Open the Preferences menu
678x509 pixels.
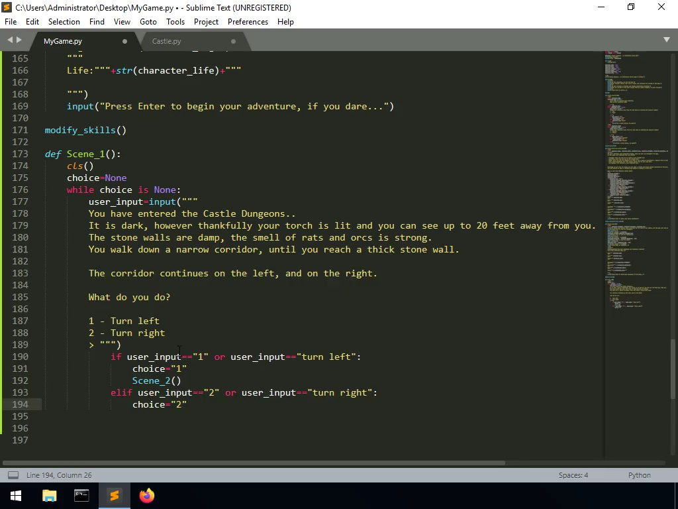tap(248, 22)
